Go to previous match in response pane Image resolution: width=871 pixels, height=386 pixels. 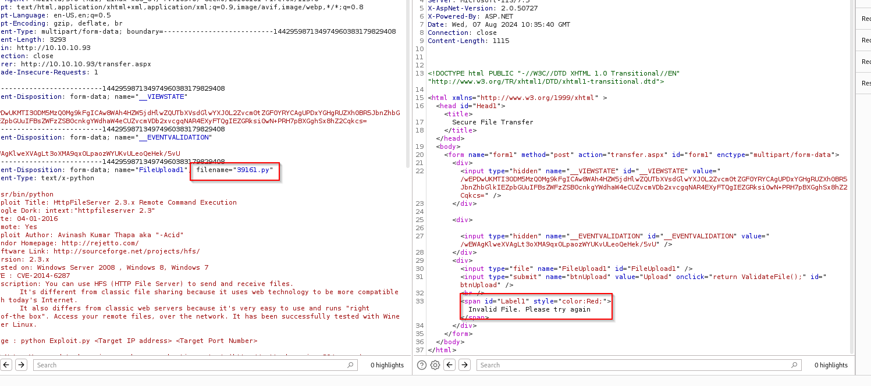tap(449, 365)
